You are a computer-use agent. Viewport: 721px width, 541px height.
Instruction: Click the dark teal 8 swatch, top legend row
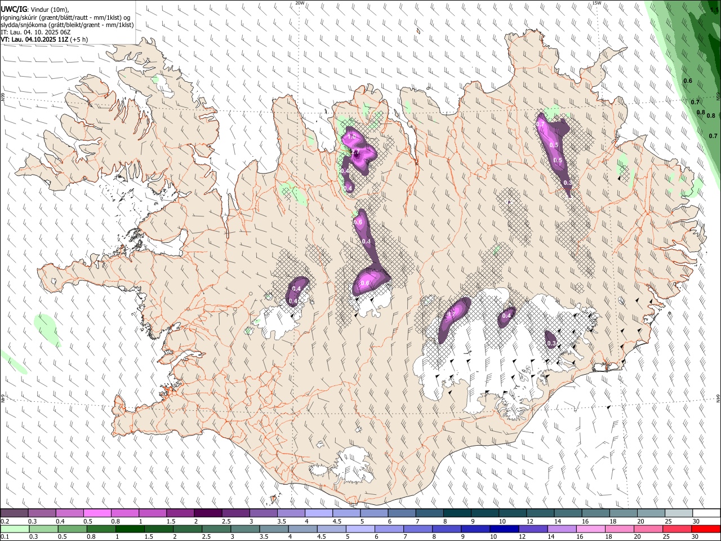pos(457,513)
